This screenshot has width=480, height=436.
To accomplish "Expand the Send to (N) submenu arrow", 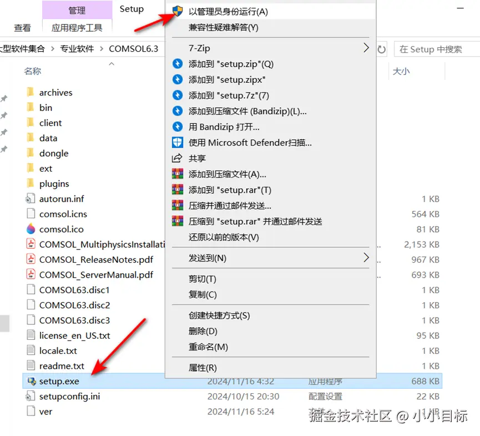I will tap(366, 258).
